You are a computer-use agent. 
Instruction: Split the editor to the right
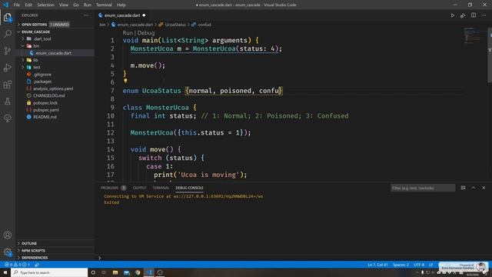point(474,15)
